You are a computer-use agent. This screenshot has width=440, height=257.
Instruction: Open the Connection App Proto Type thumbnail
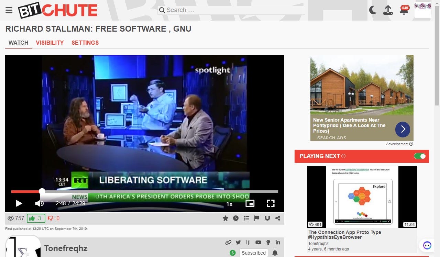coord(362,197)
